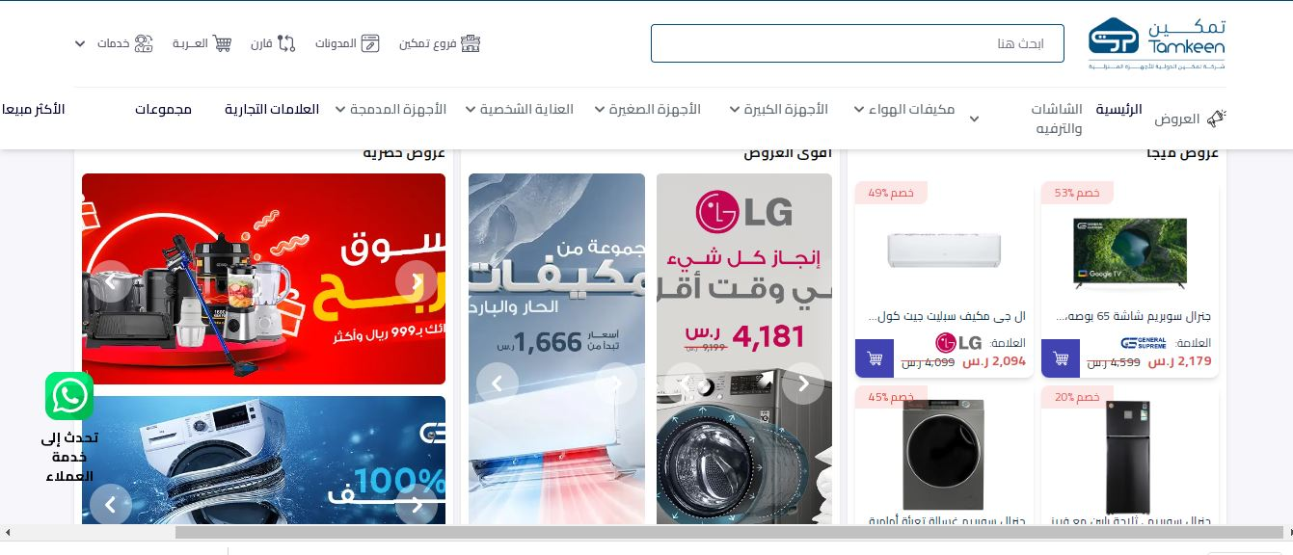Click the horizontal scrollbar thumb

pos(729,532)
